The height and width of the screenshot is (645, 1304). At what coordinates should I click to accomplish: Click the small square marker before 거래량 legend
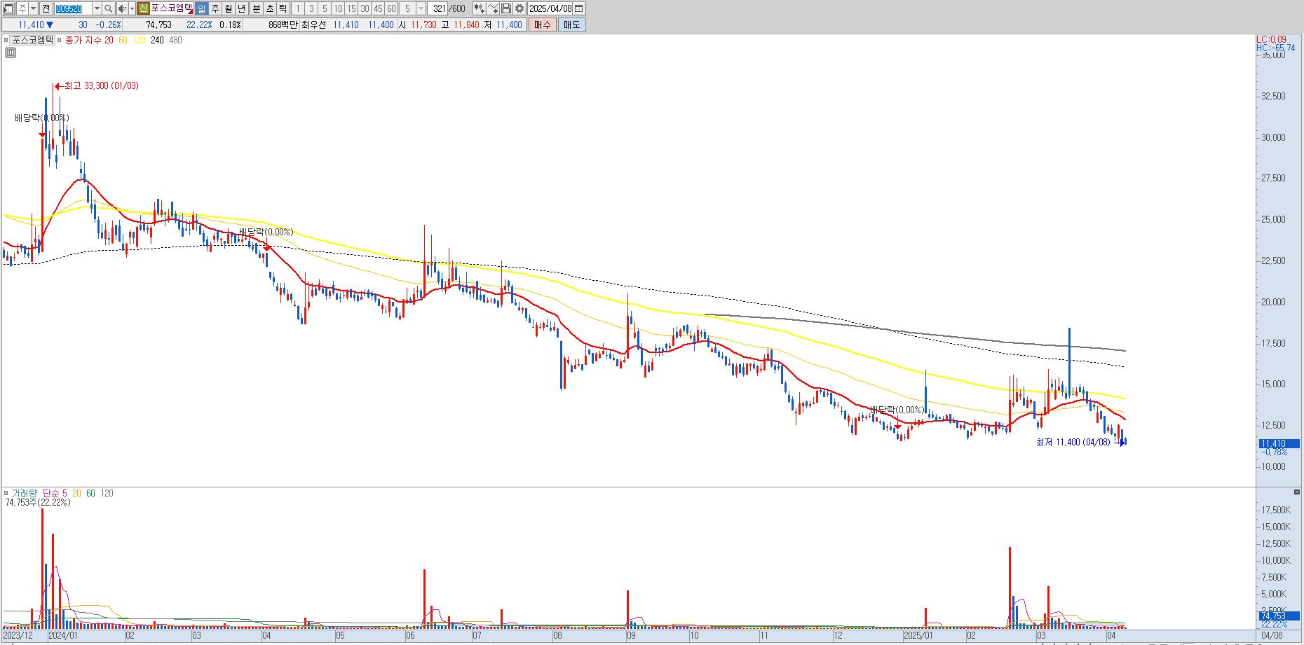(6, 493)
